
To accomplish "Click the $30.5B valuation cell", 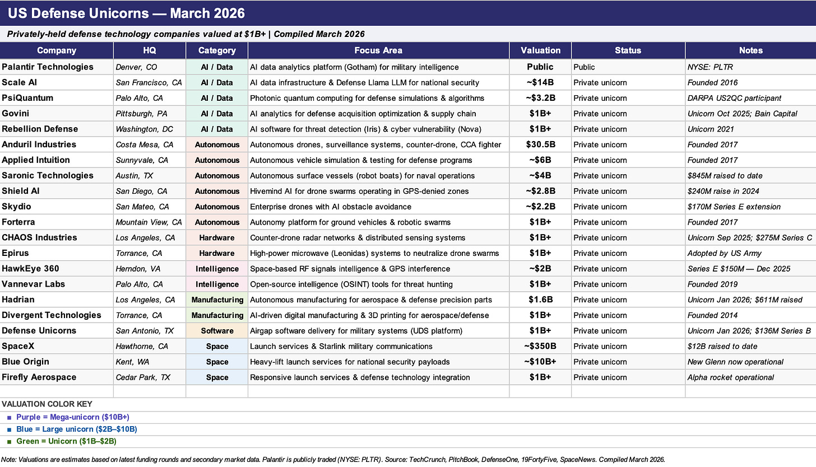I will [x=540, y=144].
